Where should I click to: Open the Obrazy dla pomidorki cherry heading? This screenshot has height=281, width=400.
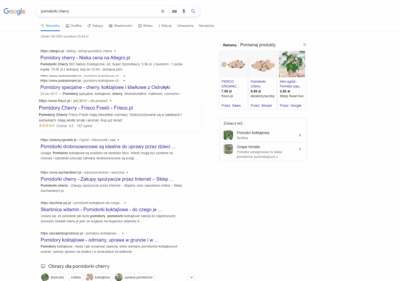click(79, 266)
